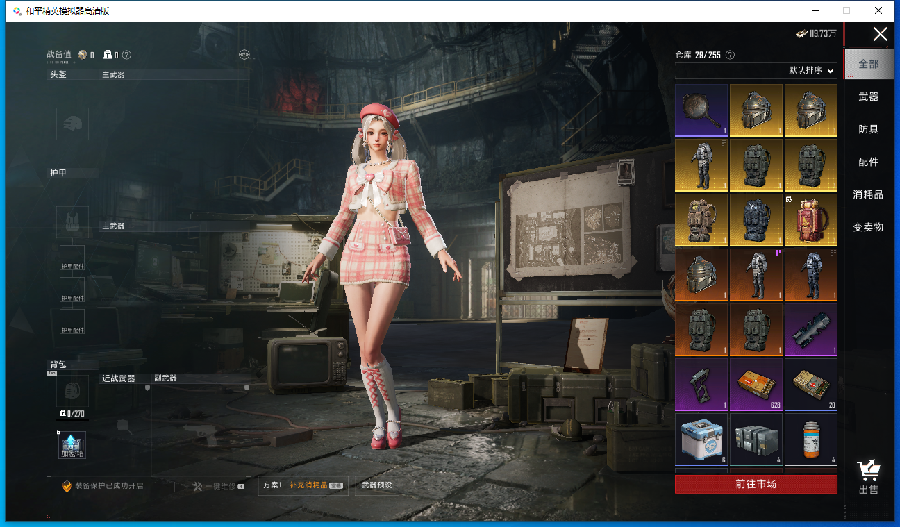
Task: Click the help icon beside 战备值
Action: click(x=126, y=55)
